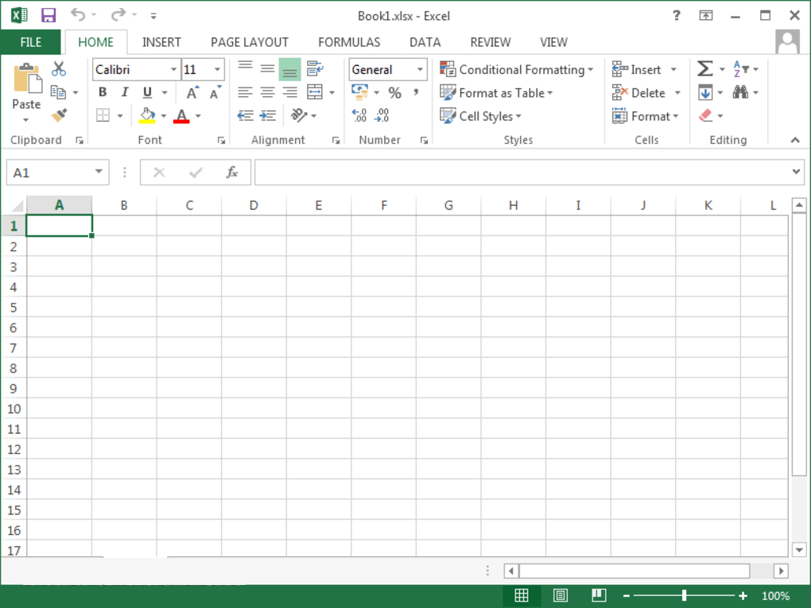811x608 pixels.
Task: Open the FORMULAS ribbon tab
Action: pos(349,42)
